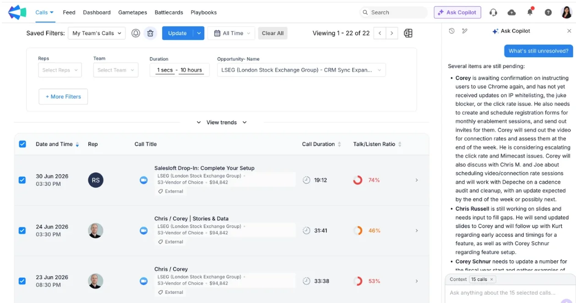Open the Calls tab dropdown

coord(44,12)
